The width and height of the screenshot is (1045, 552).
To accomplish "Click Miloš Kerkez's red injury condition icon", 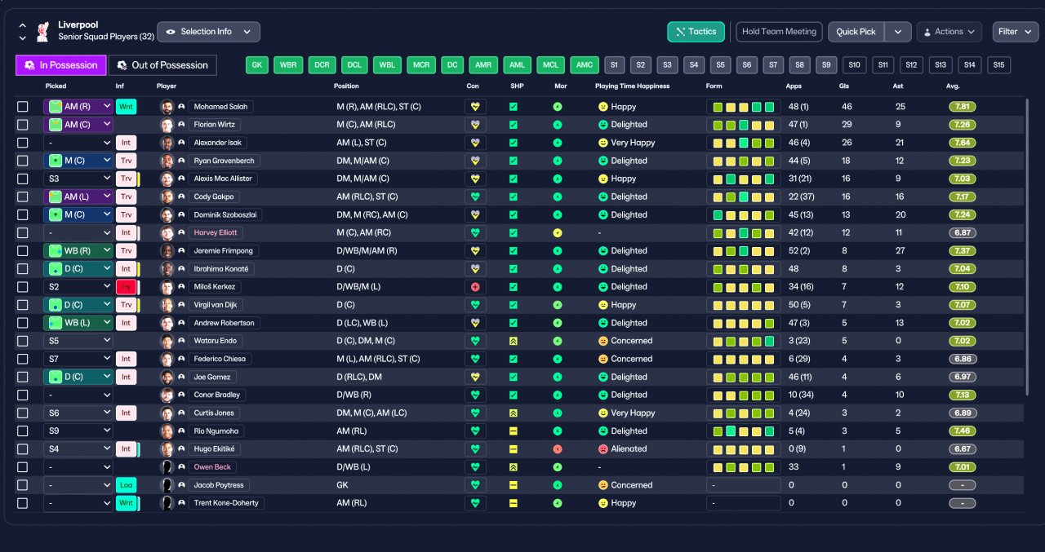I will [x=475, y=287].
